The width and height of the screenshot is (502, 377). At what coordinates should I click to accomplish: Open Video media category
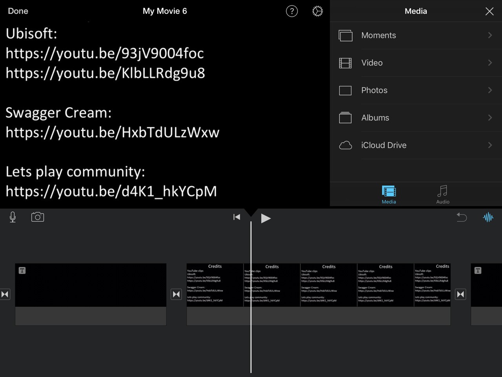[x=416, y=63]
